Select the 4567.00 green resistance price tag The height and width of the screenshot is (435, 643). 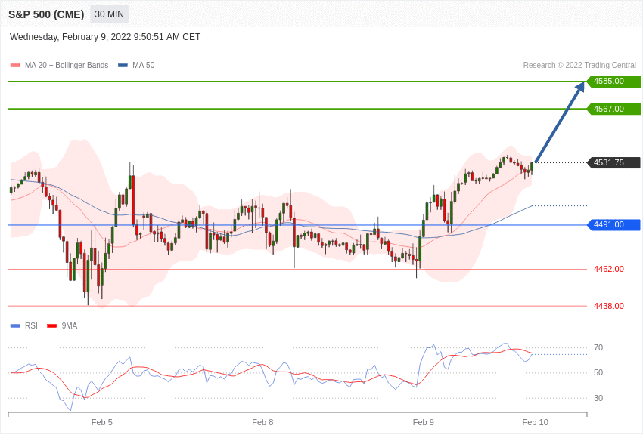(613, 109)
